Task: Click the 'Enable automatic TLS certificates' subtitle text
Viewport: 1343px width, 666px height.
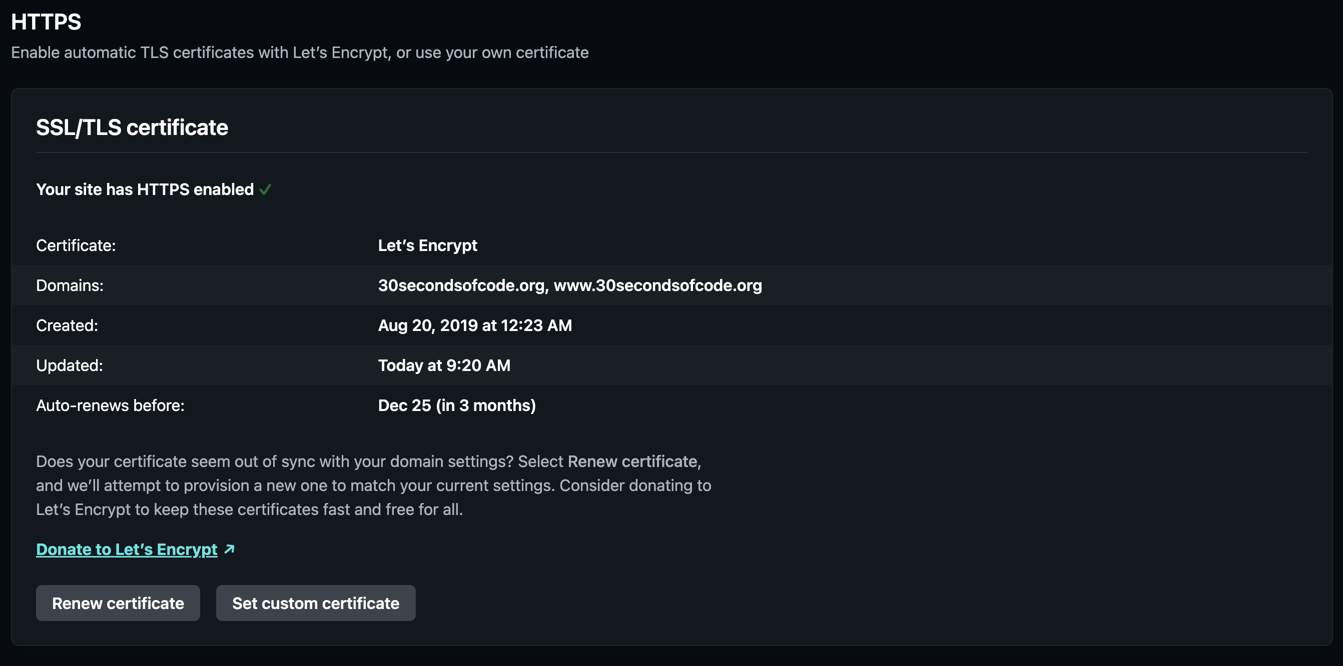Action: (300, 52)
